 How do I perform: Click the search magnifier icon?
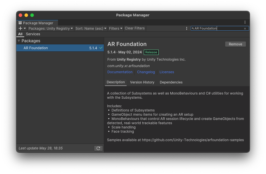[193, 29]
